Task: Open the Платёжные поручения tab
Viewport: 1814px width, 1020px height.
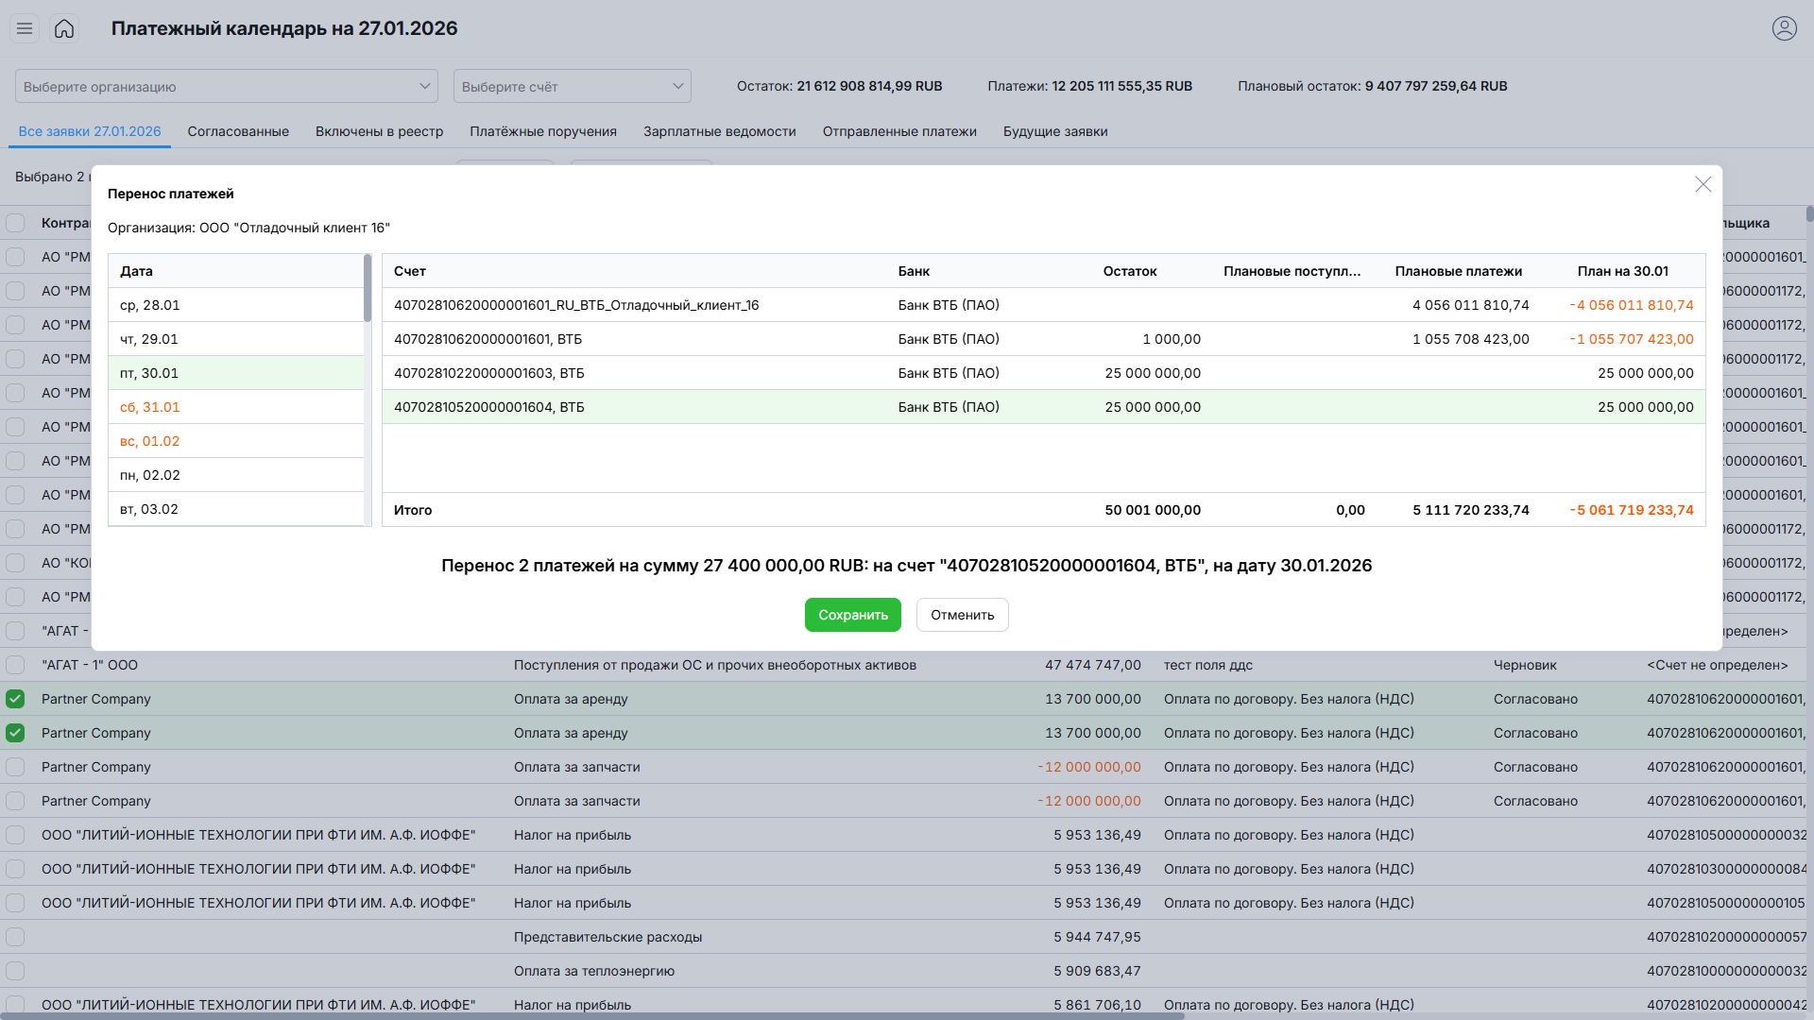Action: click(x=543, y=131)
